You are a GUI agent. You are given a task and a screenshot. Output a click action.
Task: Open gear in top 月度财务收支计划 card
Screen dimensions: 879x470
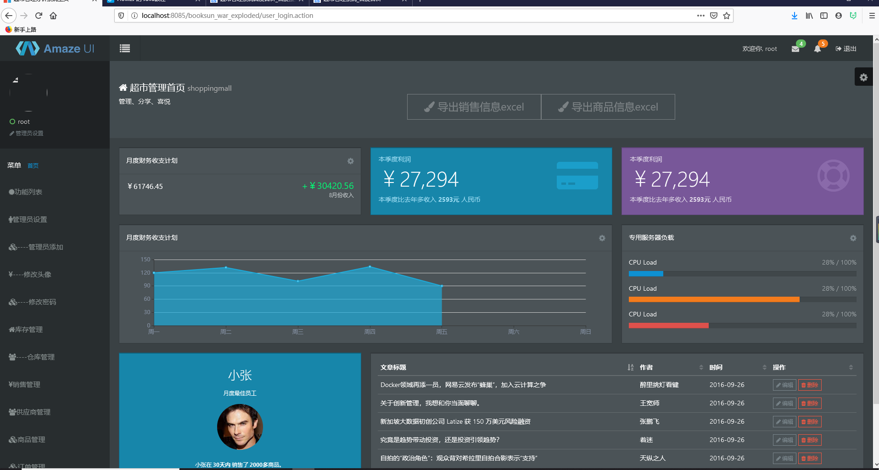[x=350, y=161]
